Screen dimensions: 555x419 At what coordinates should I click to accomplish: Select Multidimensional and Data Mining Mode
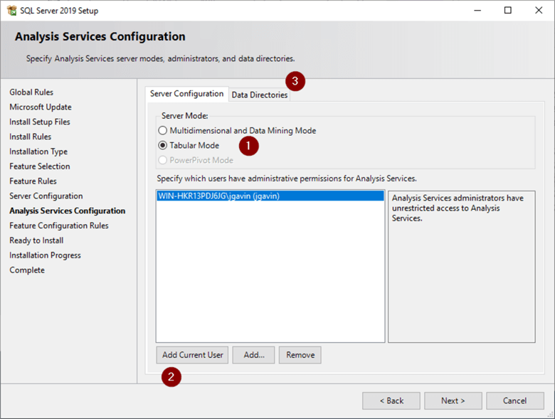tap(163, 131)
